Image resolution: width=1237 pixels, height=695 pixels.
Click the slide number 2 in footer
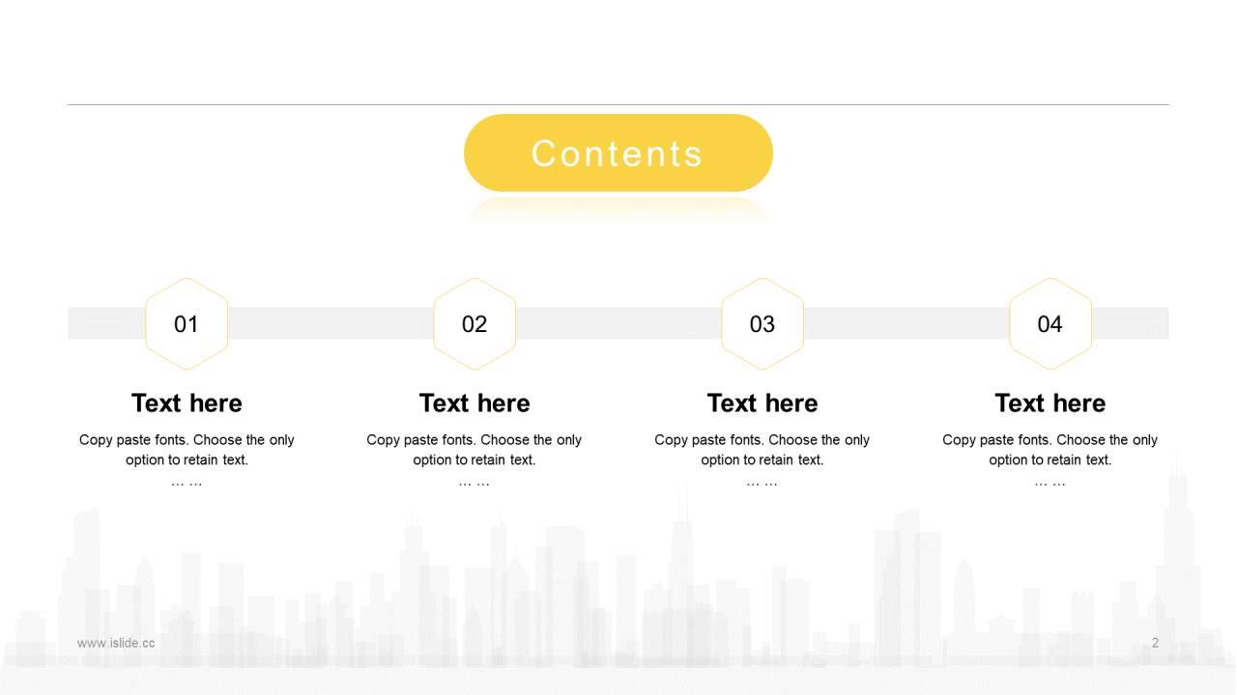[x=1155, y=643]
